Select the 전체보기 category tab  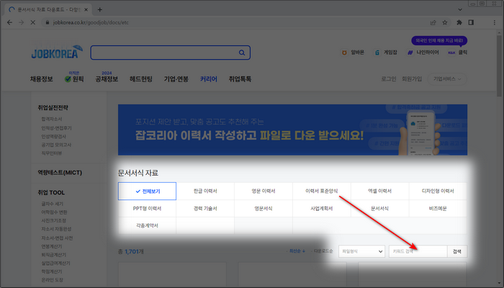coord(147,192)
